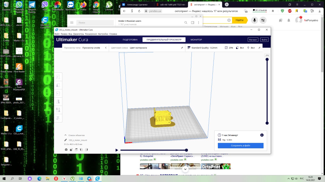This screenshot has height=182, width=325.
Task: Switch to 3D perspective view cube icon
Action: [x=66, y=150]
